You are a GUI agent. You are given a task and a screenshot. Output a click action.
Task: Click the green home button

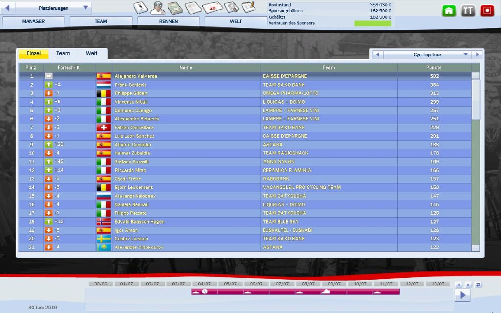click(x=449, y=11)
